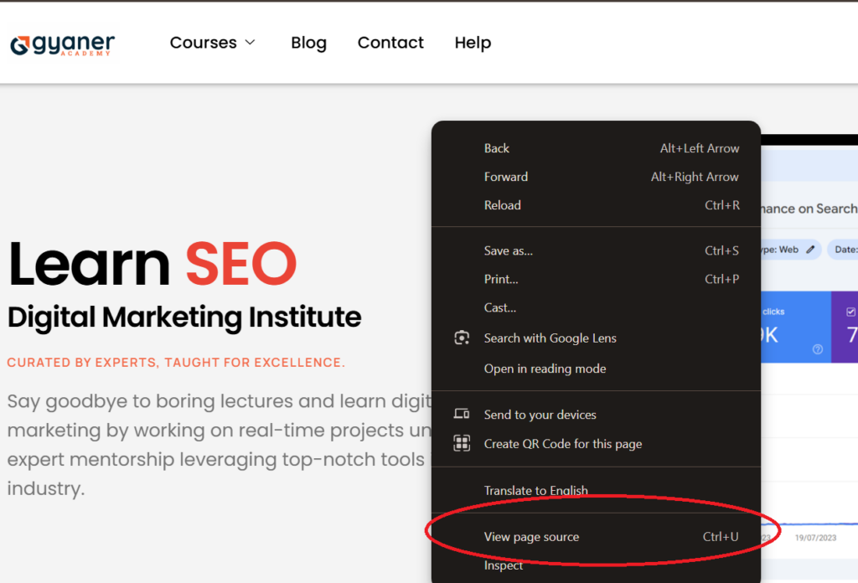Screen dimensions: 858x583
Task: Click the help question mark on clicks card
Action: [818, 349]
